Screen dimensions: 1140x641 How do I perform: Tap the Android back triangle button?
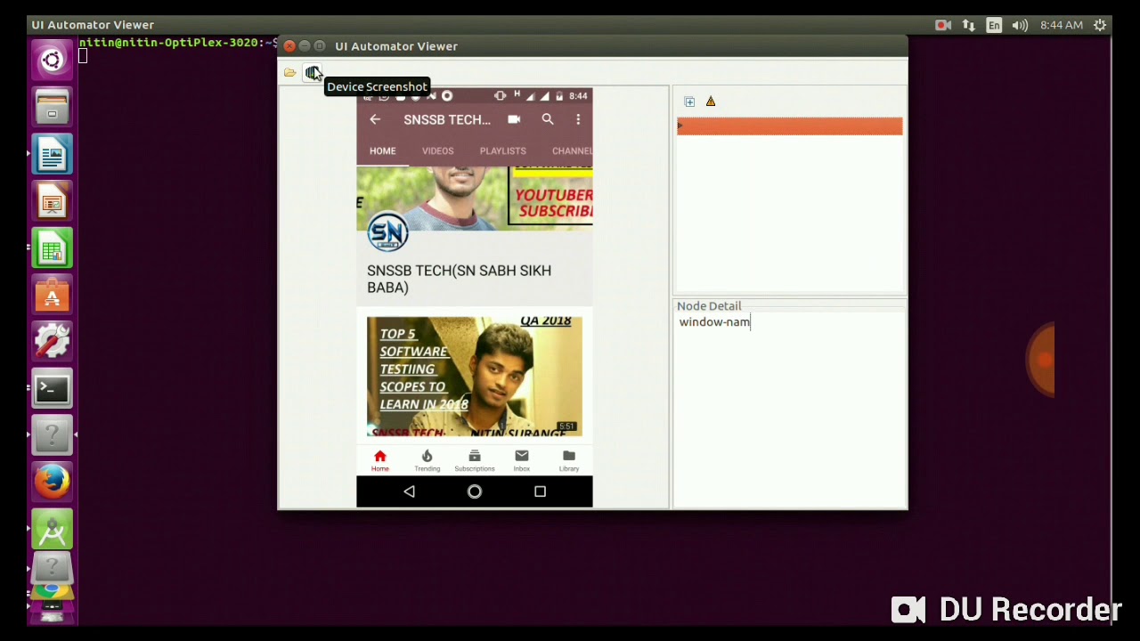point(410,491)
